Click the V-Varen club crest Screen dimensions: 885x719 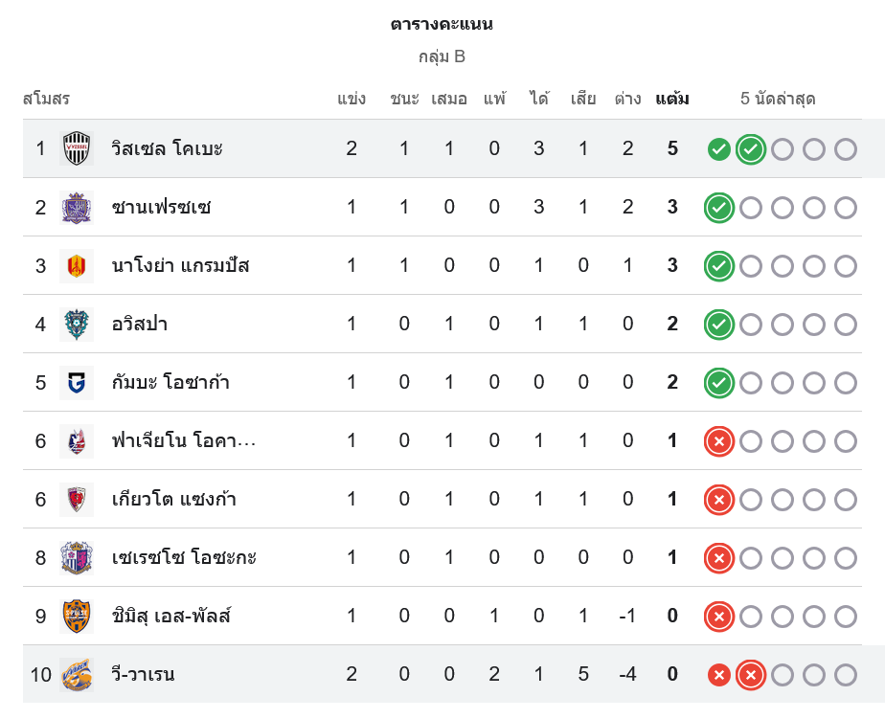(x=77, y=674)
